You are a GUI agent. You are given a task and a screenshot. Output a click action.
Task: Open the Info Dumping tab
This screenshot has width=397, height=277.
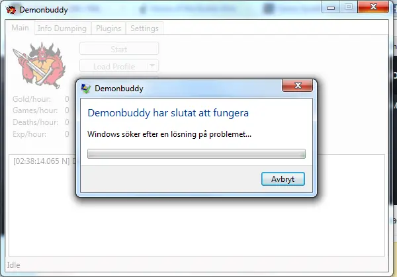[x=62, y=28]
